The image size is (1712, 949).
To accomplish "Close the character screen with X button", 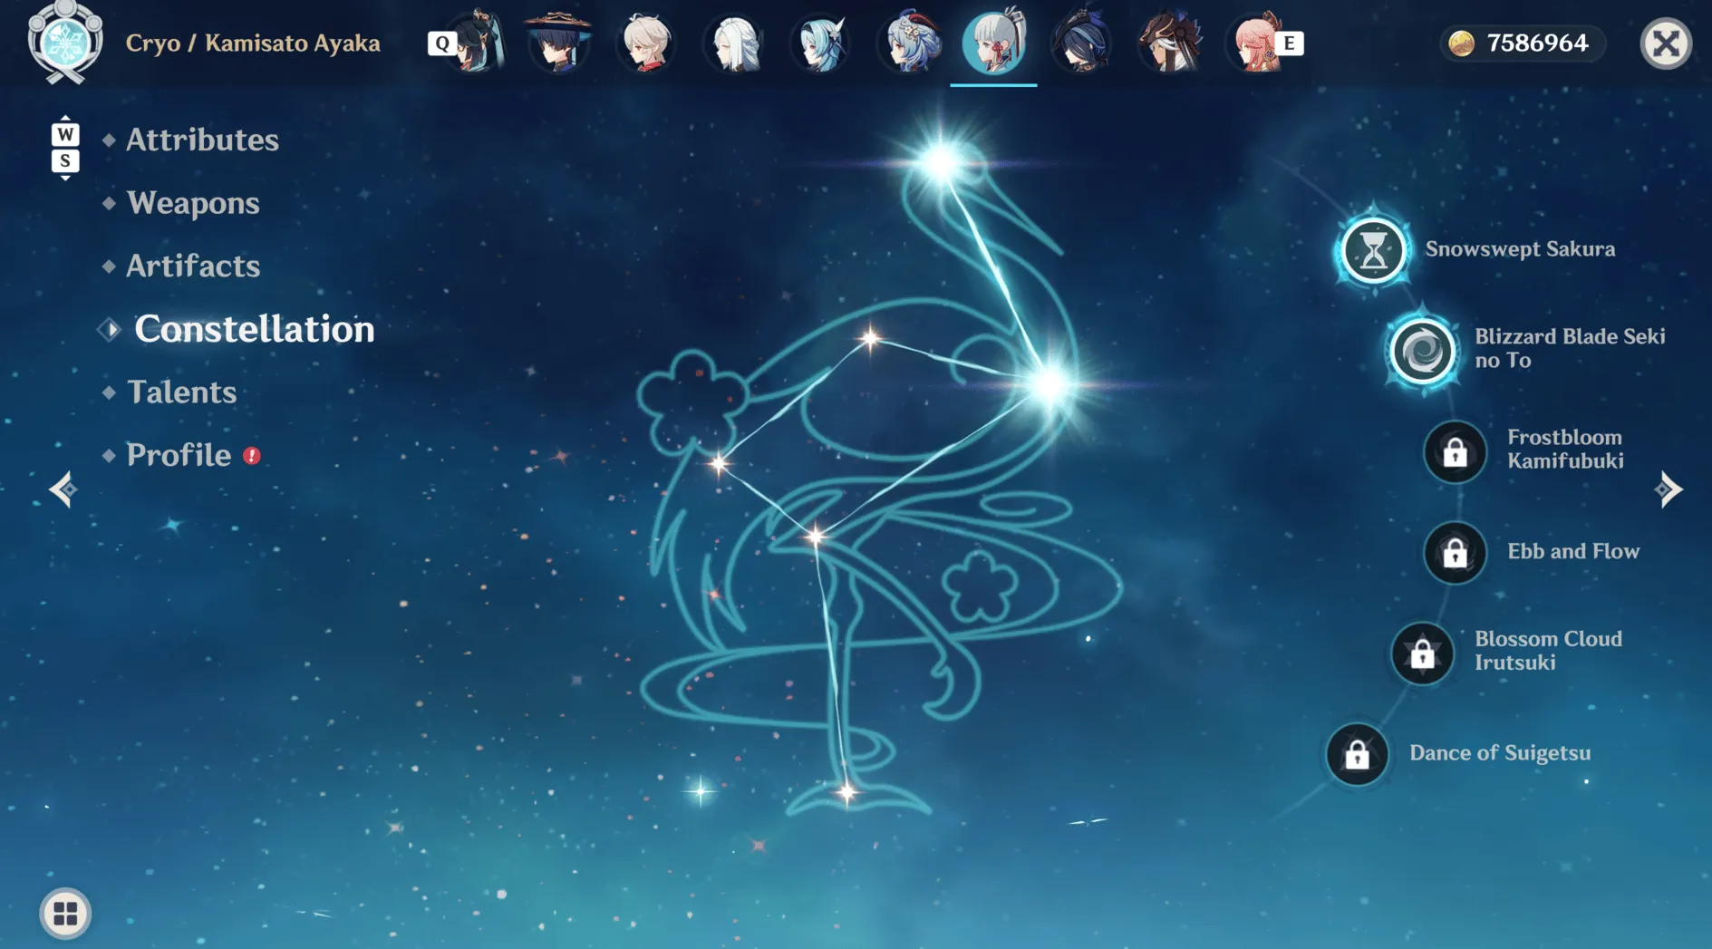I will point(1666,43).
